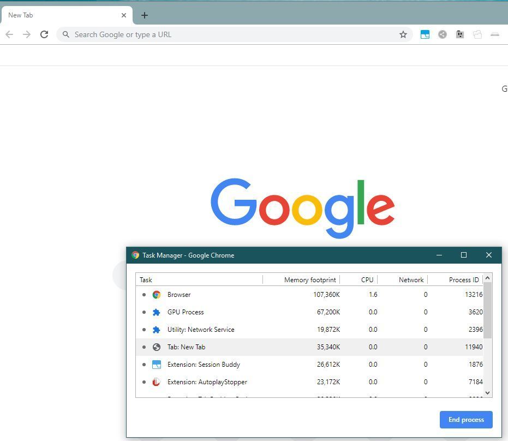Select the Extension: AutoplayStopper row
This screenshot has width=508, height=441.
pos(309,382)
